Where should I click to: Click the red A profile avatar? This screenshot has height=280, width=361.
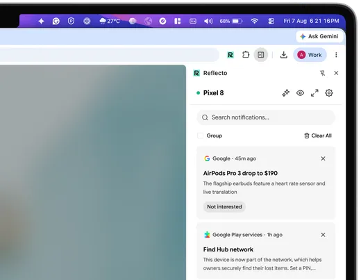pyautogui.click(x=301, y=55)
